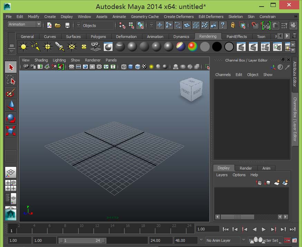Viewport: 302px width, 247px height.
Task: Apply the Ramp Shader rainbow sphere
Action: (x=192, y=46)
